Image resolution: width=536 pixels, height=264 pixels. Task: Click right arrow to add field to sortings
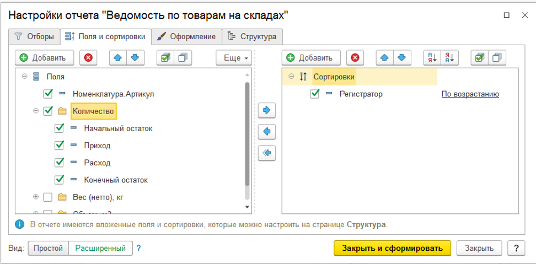[x=267, y=110]
